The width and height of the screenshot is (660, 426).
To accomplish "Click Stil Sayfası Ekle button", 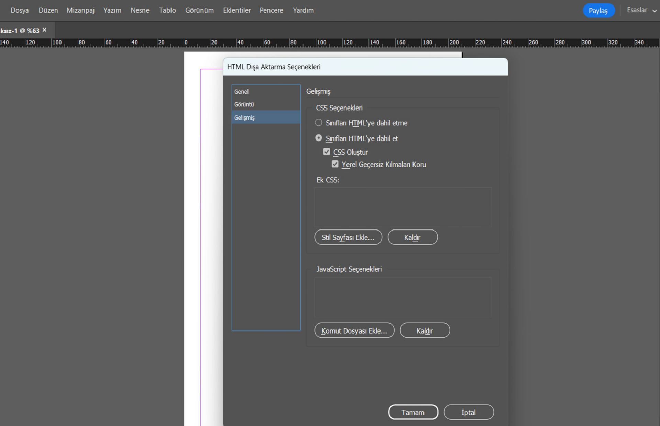I will coord(348,237).
